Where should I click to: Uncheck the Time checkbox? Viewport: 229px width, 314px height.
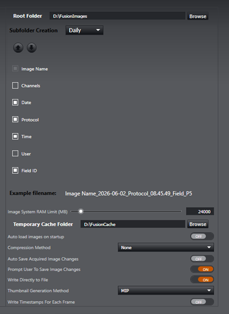[x=15, y=136]
